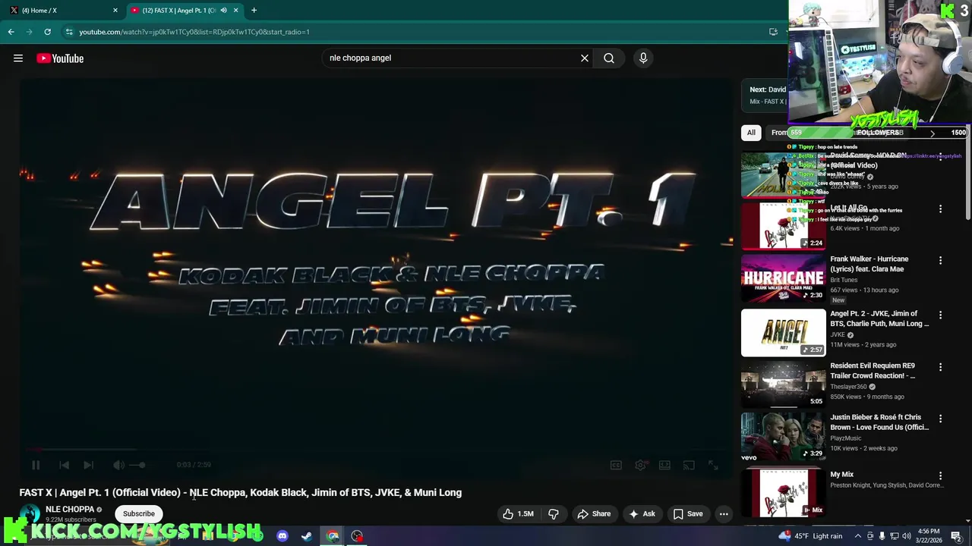
Task: Skip to next video in player
Action: pos(89,465)
